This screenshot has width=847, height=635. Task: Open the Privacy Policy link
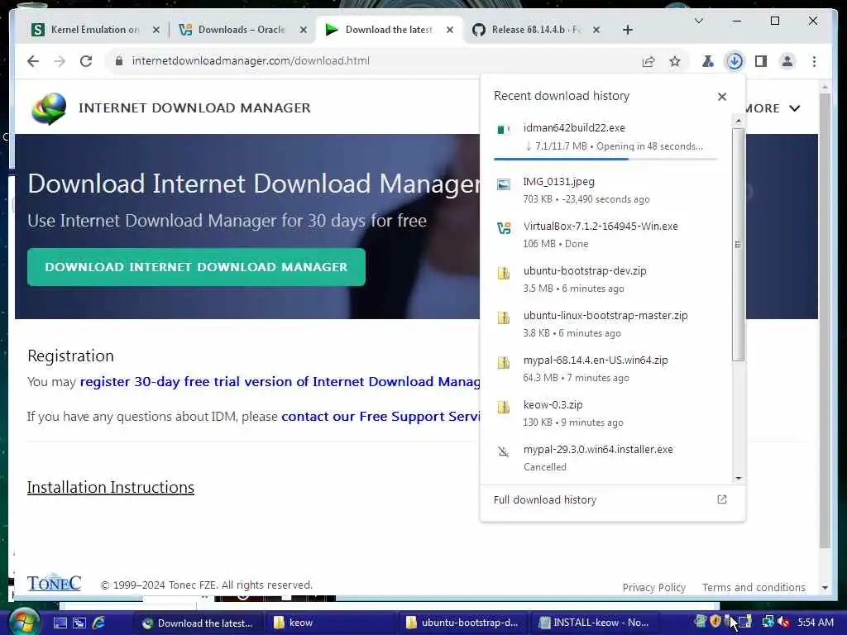(x=653, y=587)
